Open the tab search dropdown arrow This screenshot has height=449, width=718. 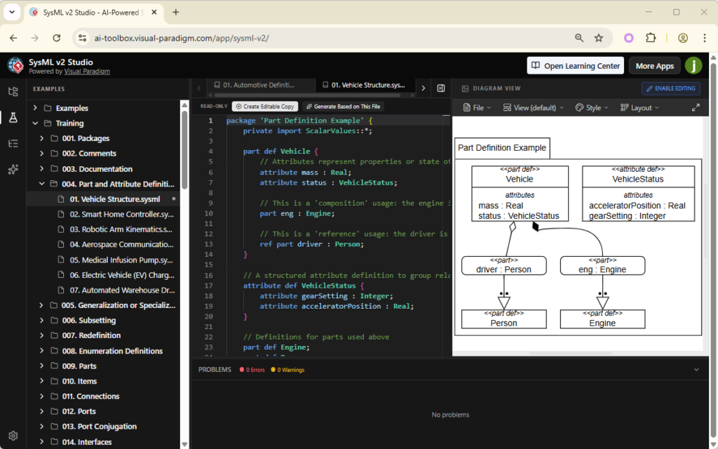point(12,13)
